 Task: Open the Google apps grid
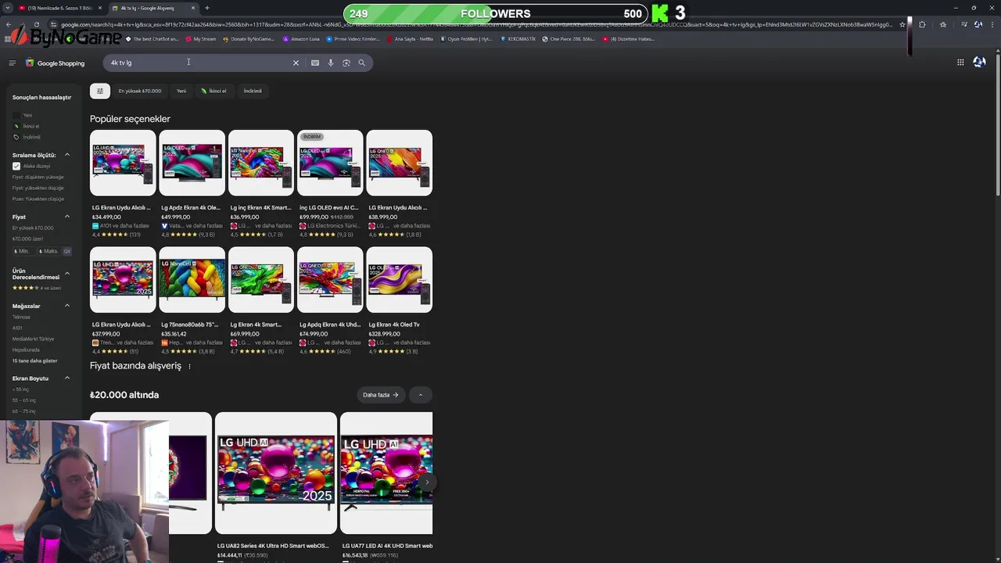tap(960, 63)
